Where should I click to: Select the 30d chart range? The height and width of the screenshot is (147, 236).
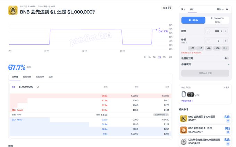click(165, 57)
